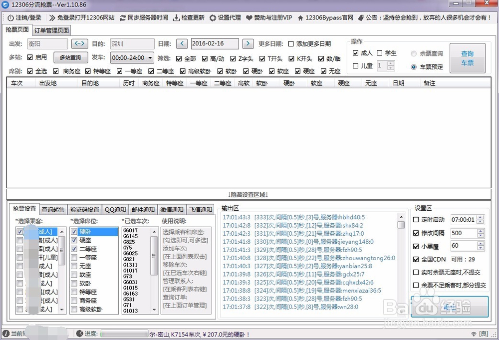Screen dimensions: 499x340
Task: Click the 查询车票 button
Action: click(467, 57)
